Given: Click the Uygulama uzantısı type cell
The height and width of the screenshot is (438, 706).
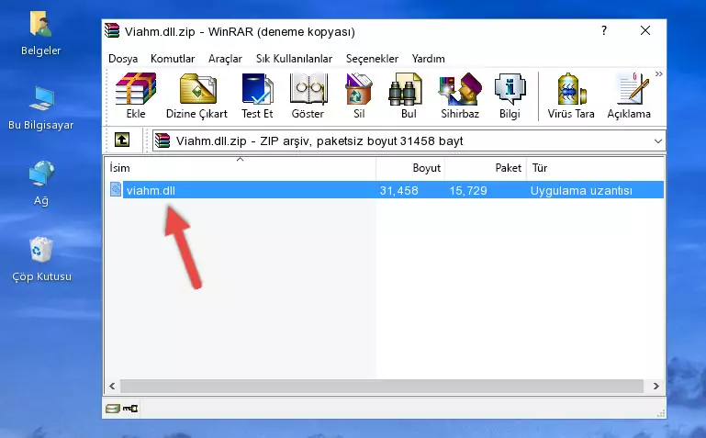Looking at the screenshot, I should (581, 190).
